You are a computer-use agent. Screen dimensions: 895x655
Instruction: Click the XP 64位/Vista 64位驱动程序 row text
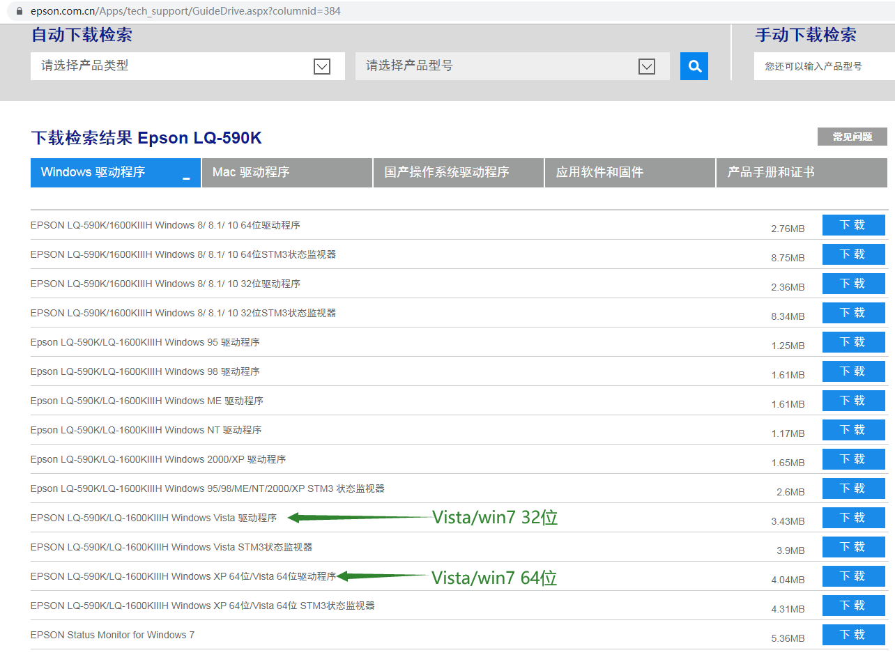(183, 576)
